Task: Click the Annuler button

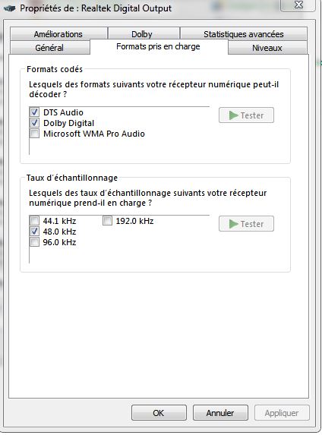Action: point(220,413)
